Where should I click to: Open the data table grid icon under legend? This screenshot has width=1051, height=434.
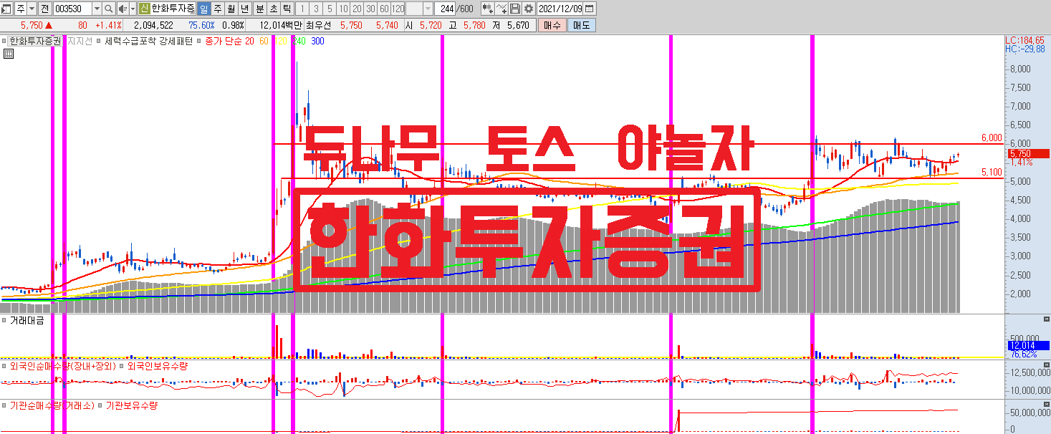coord(8,54)
